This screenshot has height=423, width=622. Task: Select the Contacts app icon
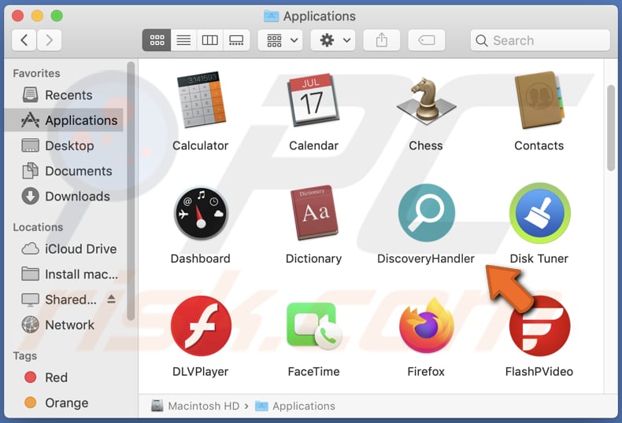click(539, 100)
